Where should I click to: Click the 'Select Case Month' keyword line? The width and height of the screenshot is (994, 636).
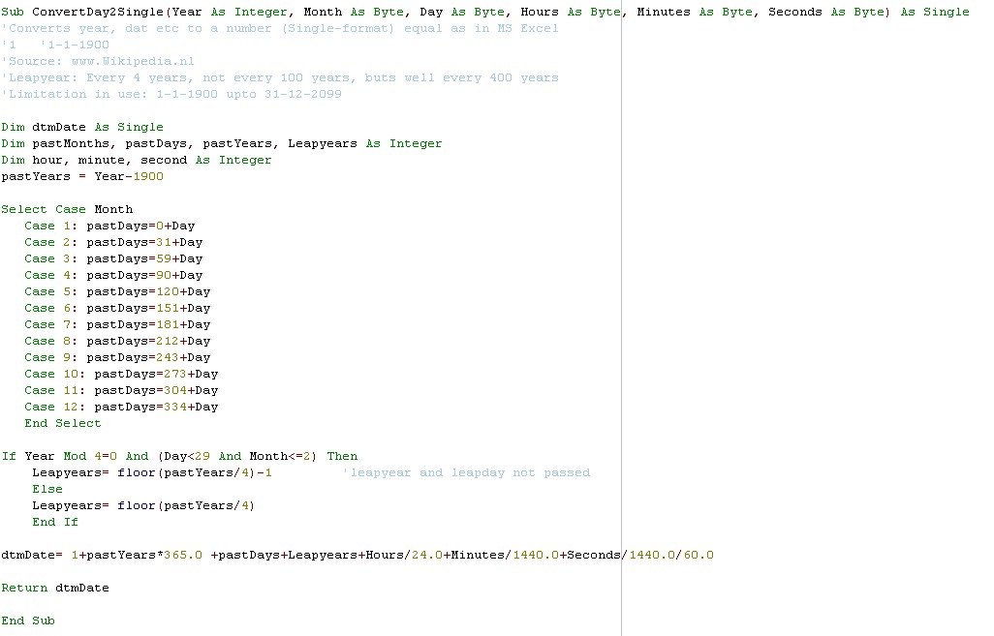[67, 209]
